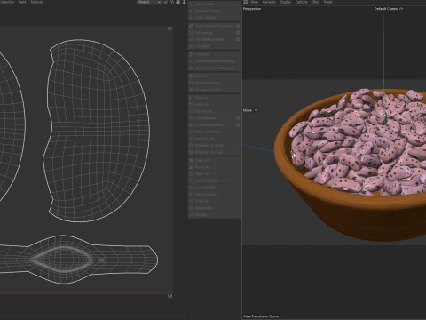Stop Interactive Mapping
The height and width of the screenshot is (320, 426).
pyautogui.click(x=215, y=68)
